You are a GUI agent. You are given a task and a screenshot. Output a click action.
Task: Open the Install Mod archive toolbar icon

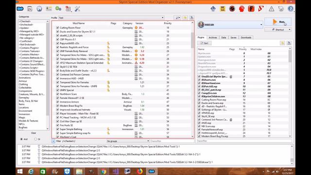coord(30,9)
